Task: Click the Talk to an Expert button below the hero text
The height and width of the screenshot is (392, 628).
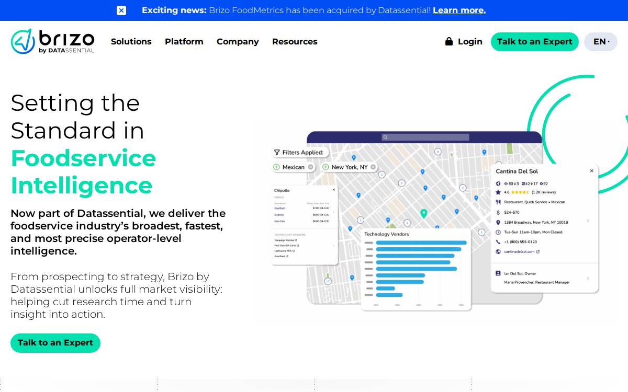Action: tap(55, 343)
